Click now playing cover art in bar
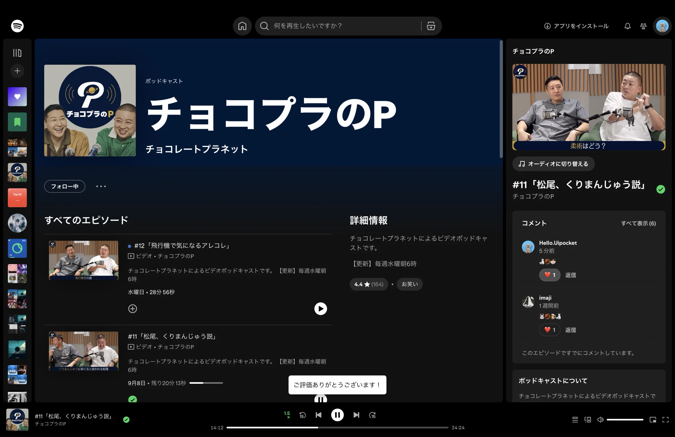Screen dimensions: 675x437 click(x=17, y=420)
